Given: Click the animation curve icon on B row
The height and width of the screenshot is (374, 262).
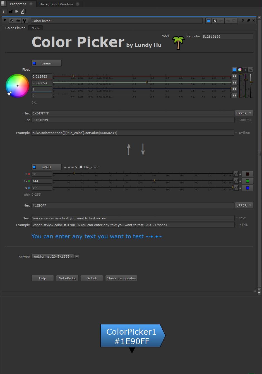Looking at the screenshot, I should pyautogui.click(x=236, y=188).
